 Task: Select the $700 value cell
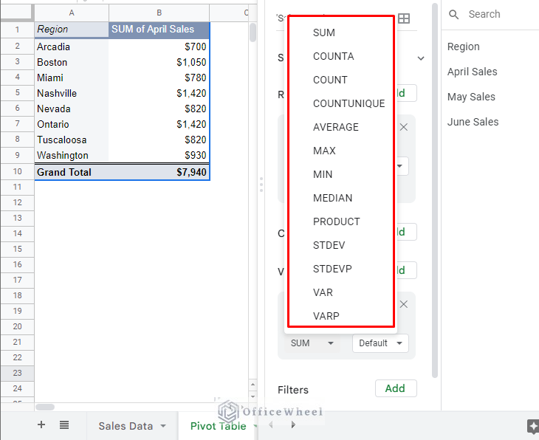click(x=159, y=47)
